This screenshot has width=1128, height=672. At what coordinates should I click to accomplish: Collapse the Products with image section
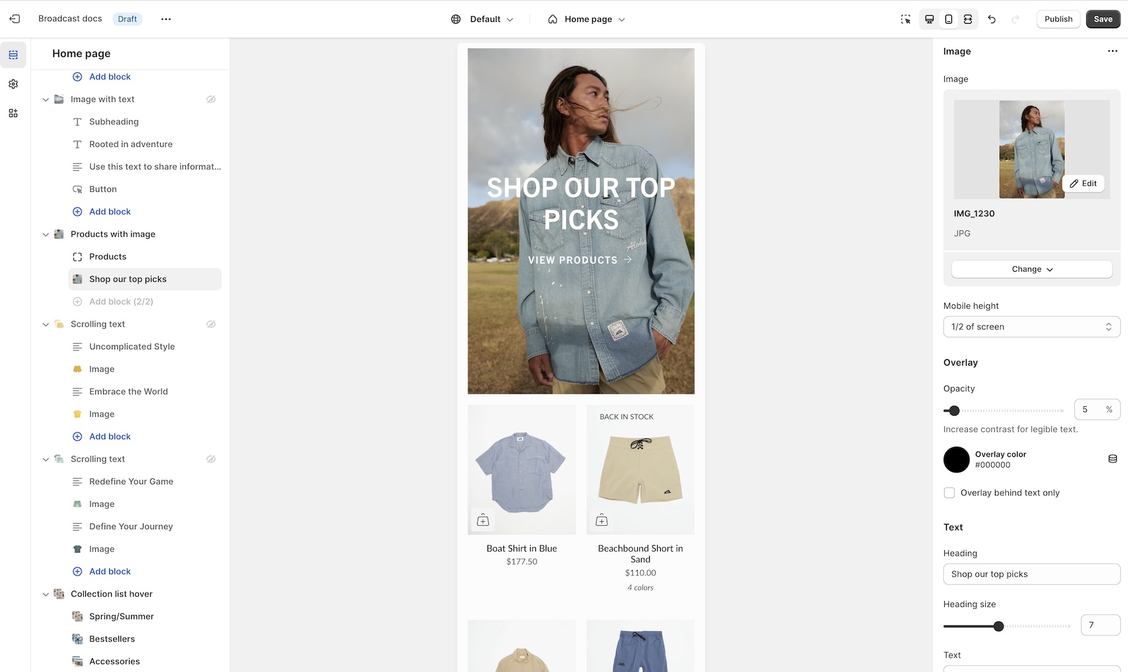46,234
